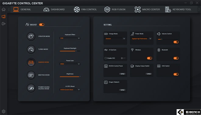Activate Turbo Mode gauge icon
The width and height of the screenshot is (201, 115).
point(31,49)
